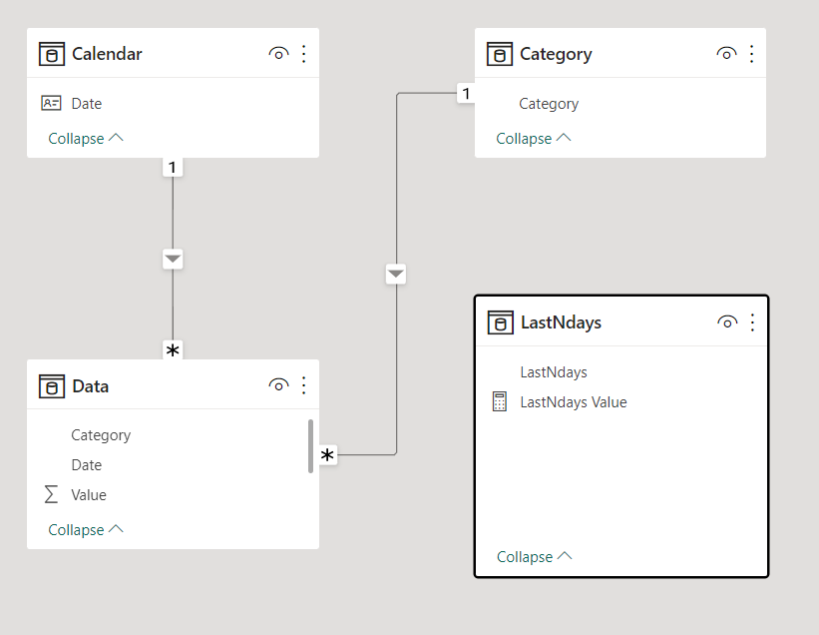Toggle visibility of Data table

click(x=278, y=385)
